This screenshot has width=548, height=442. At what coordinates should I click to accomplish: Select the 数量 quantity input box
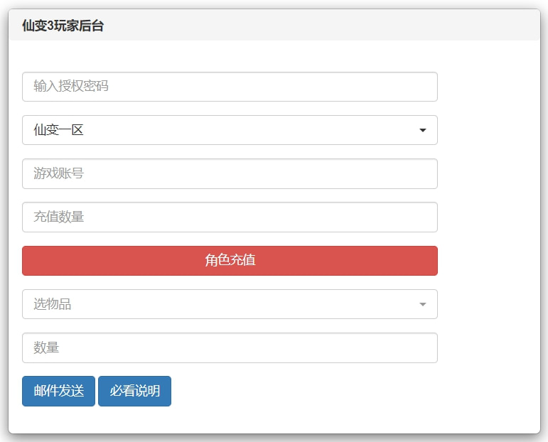coord(230,347)
